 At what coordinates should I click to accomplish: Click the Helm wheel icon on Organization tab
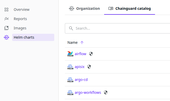72,9
